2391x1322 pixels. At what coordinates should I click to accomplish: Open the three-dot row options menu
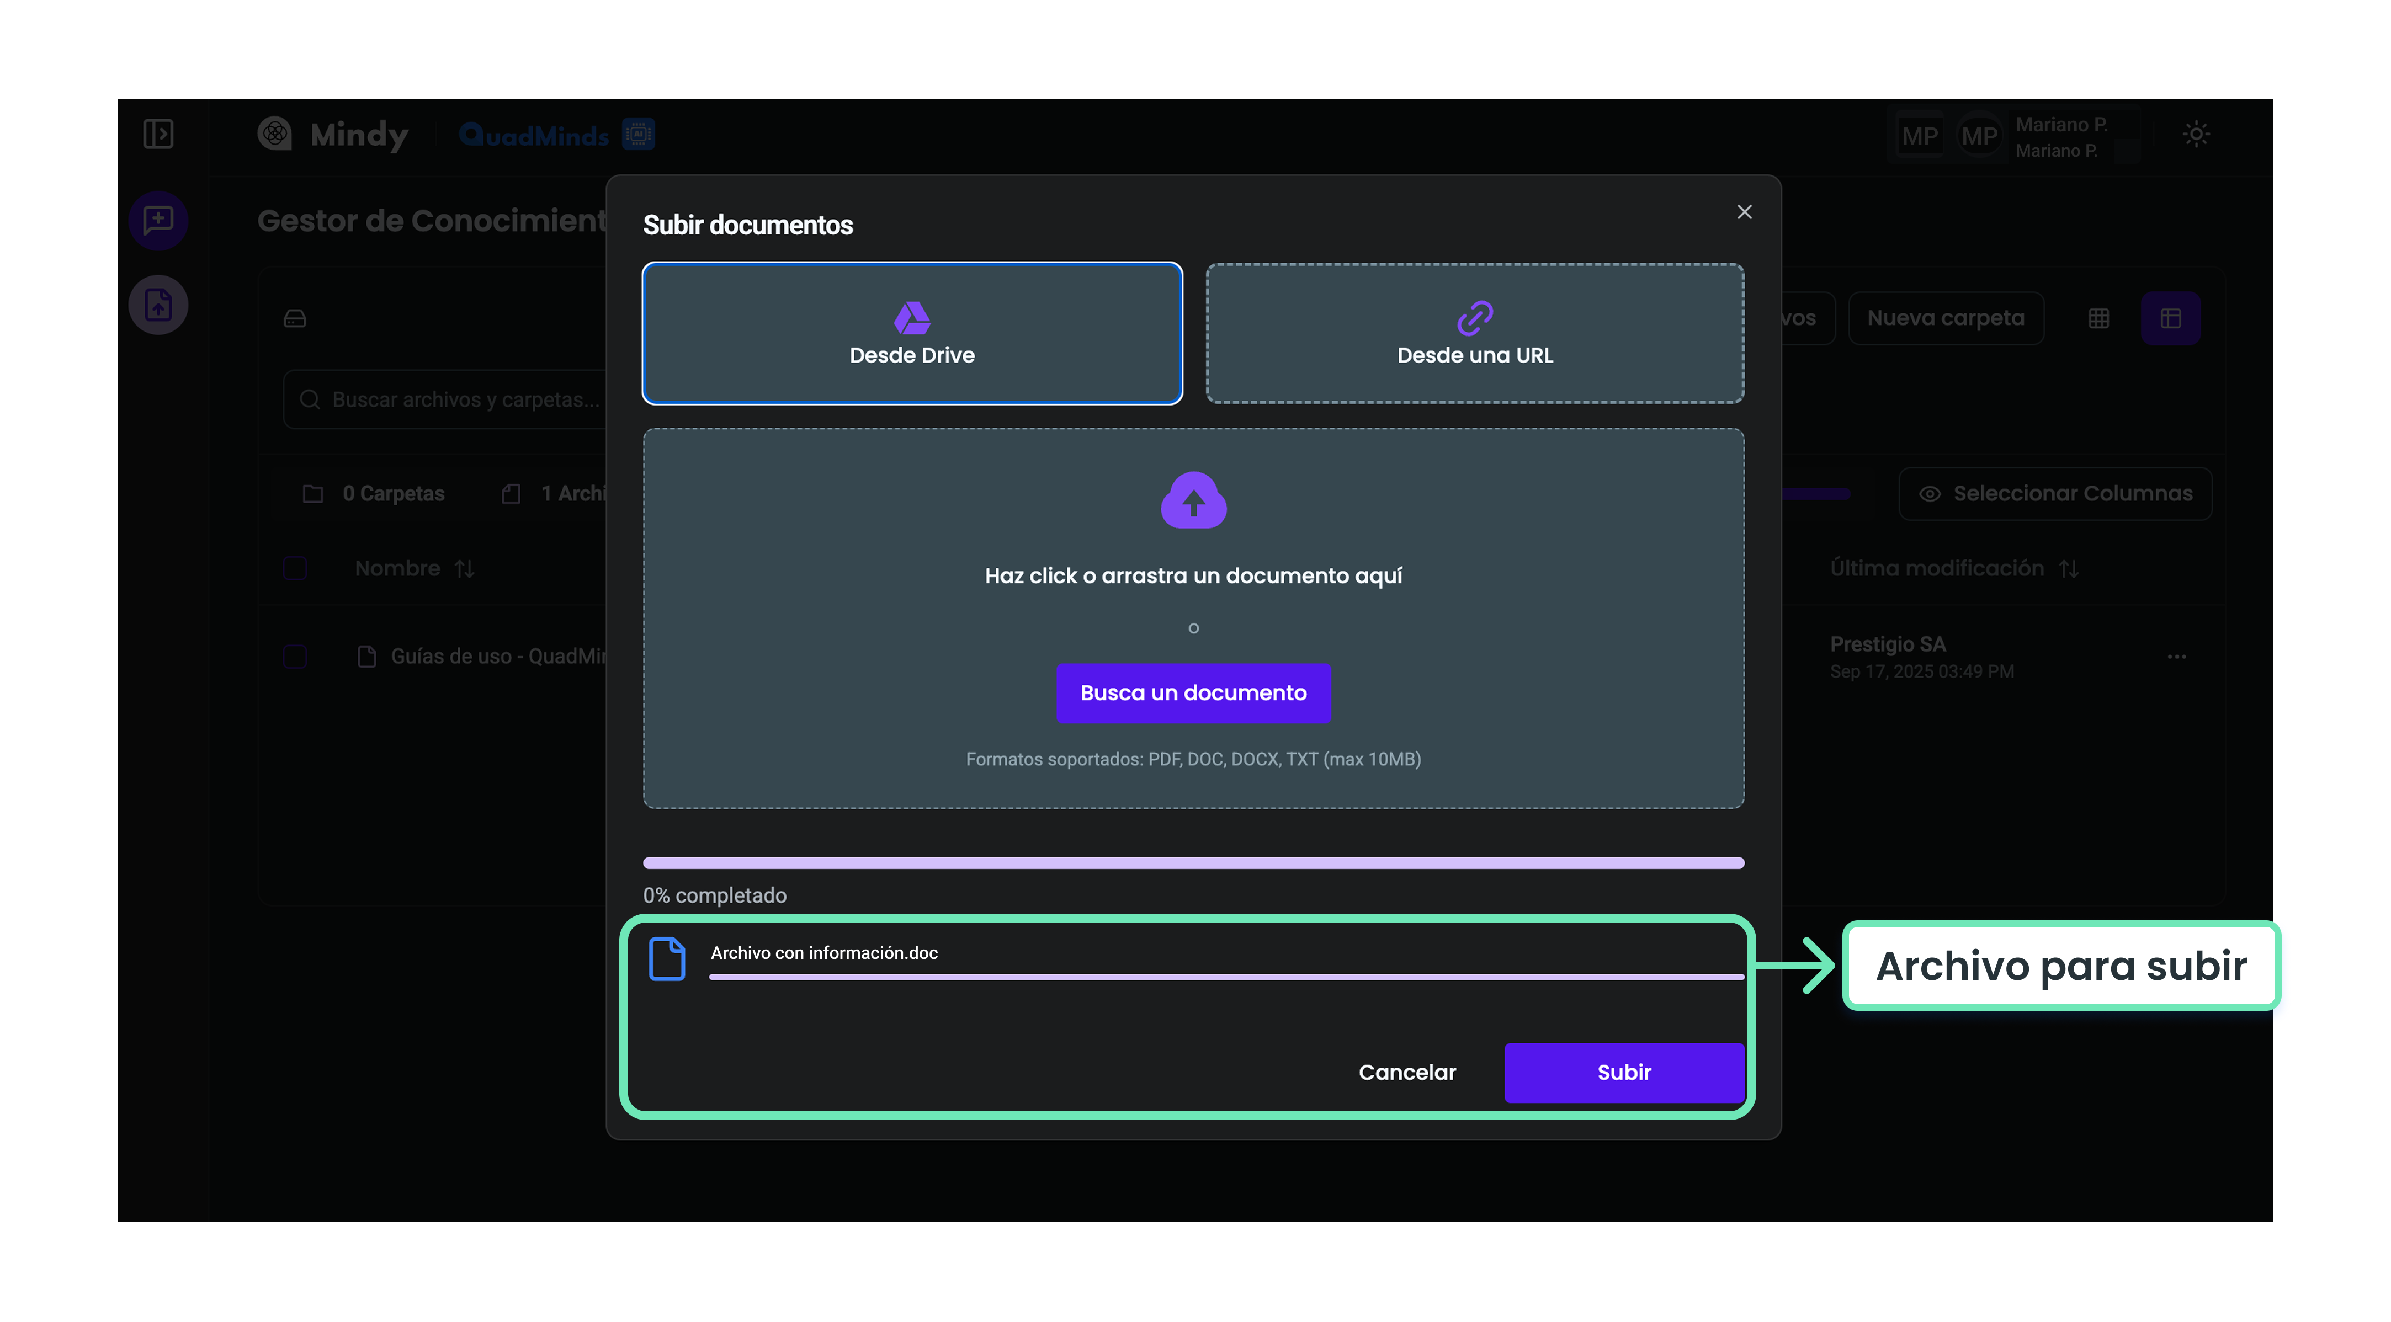(2177, 656)
